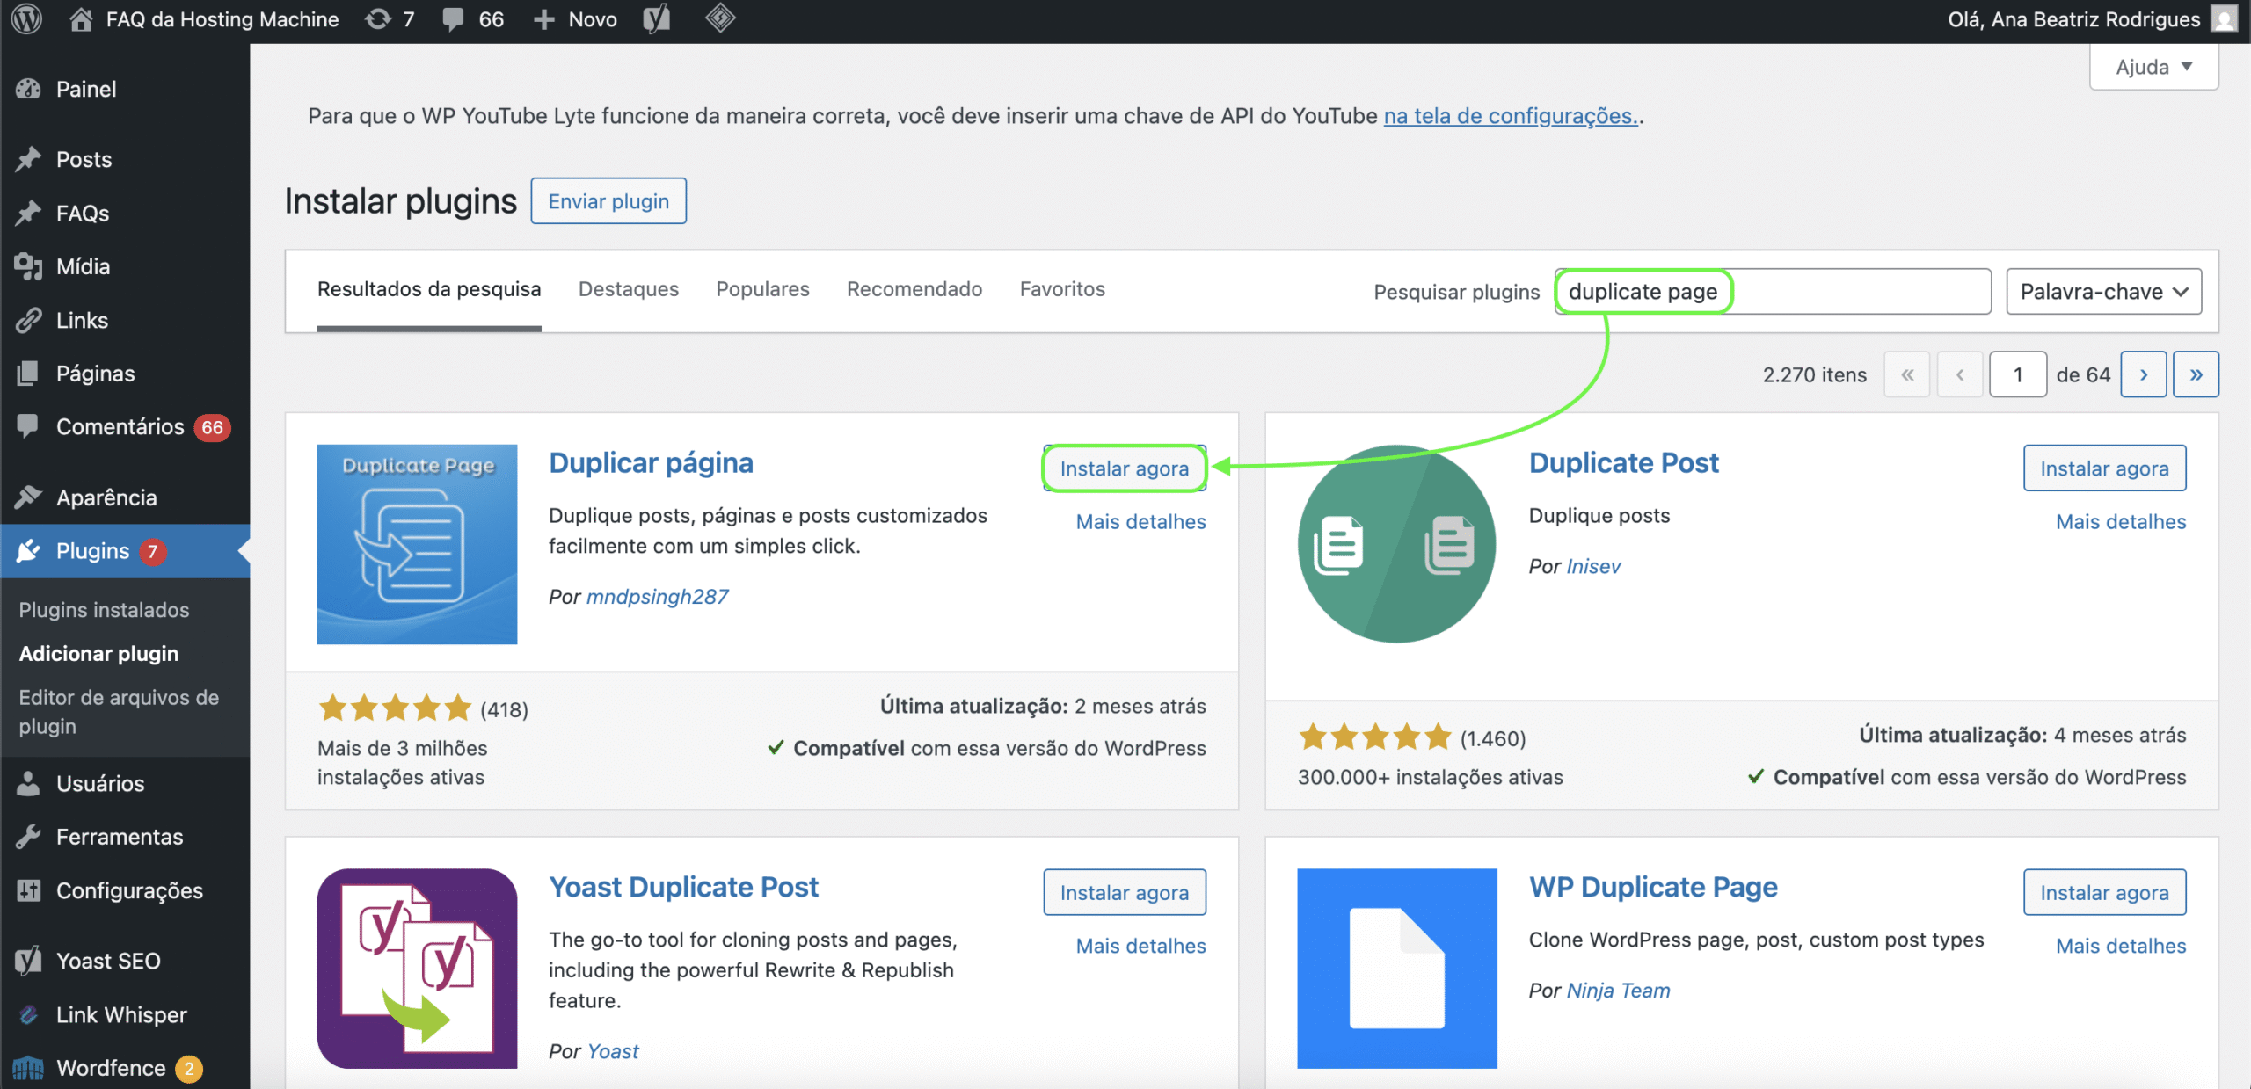The width and height of the screenshot is (2251, 1089).
Task: Switch to Resultados da pesquisa tab
Action: pos(429,289)
